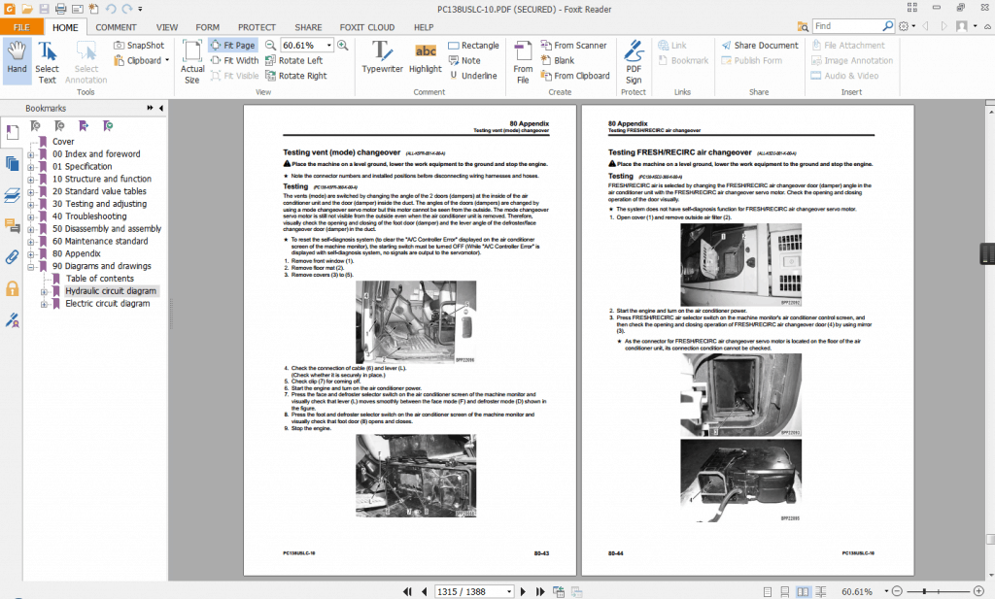Click the zoom in magnifier icon

[343, 45]
